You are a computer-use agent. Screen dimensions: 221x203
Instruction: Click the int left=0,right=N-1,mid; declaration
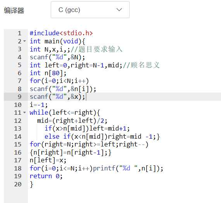(76, 65)
